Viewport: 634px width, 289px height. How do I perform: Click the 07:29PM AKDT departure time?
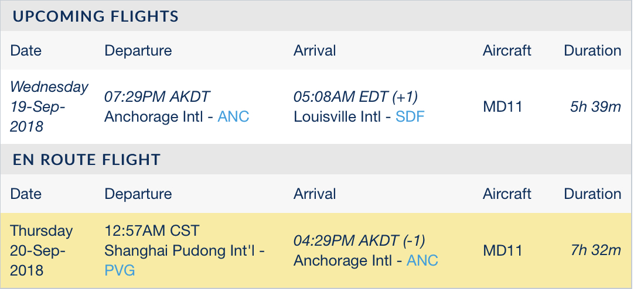click(x=157, y=97)
